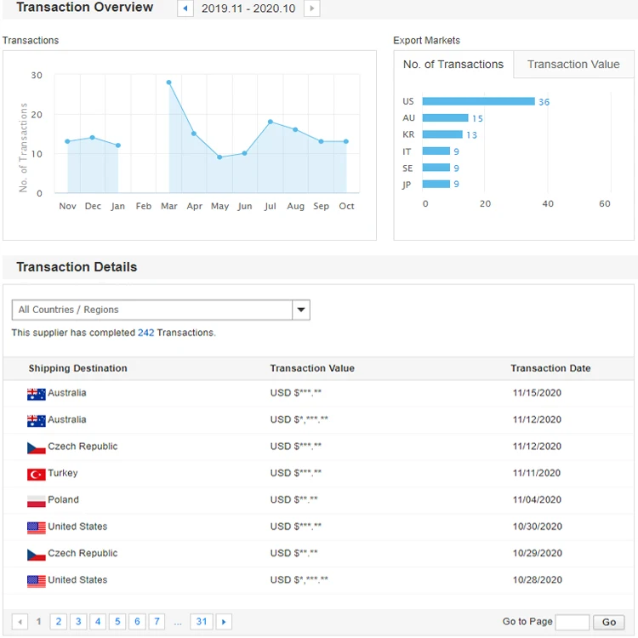Screen dimensions: 638x638
Task: Click the US bar in export markets
Action: tap(478, 101)
